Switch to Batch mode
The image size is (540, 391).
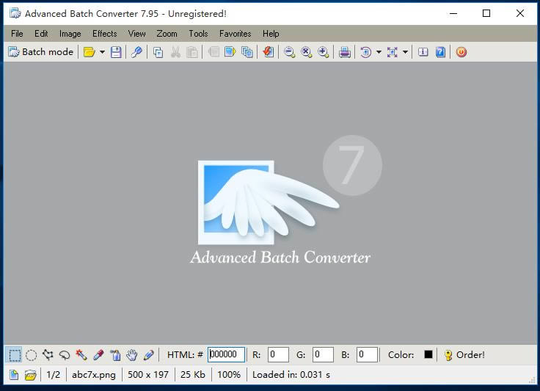[40, 52]
